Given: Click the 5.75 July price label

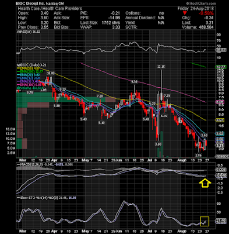Looking at the screenshot, I should click(164, 116).
